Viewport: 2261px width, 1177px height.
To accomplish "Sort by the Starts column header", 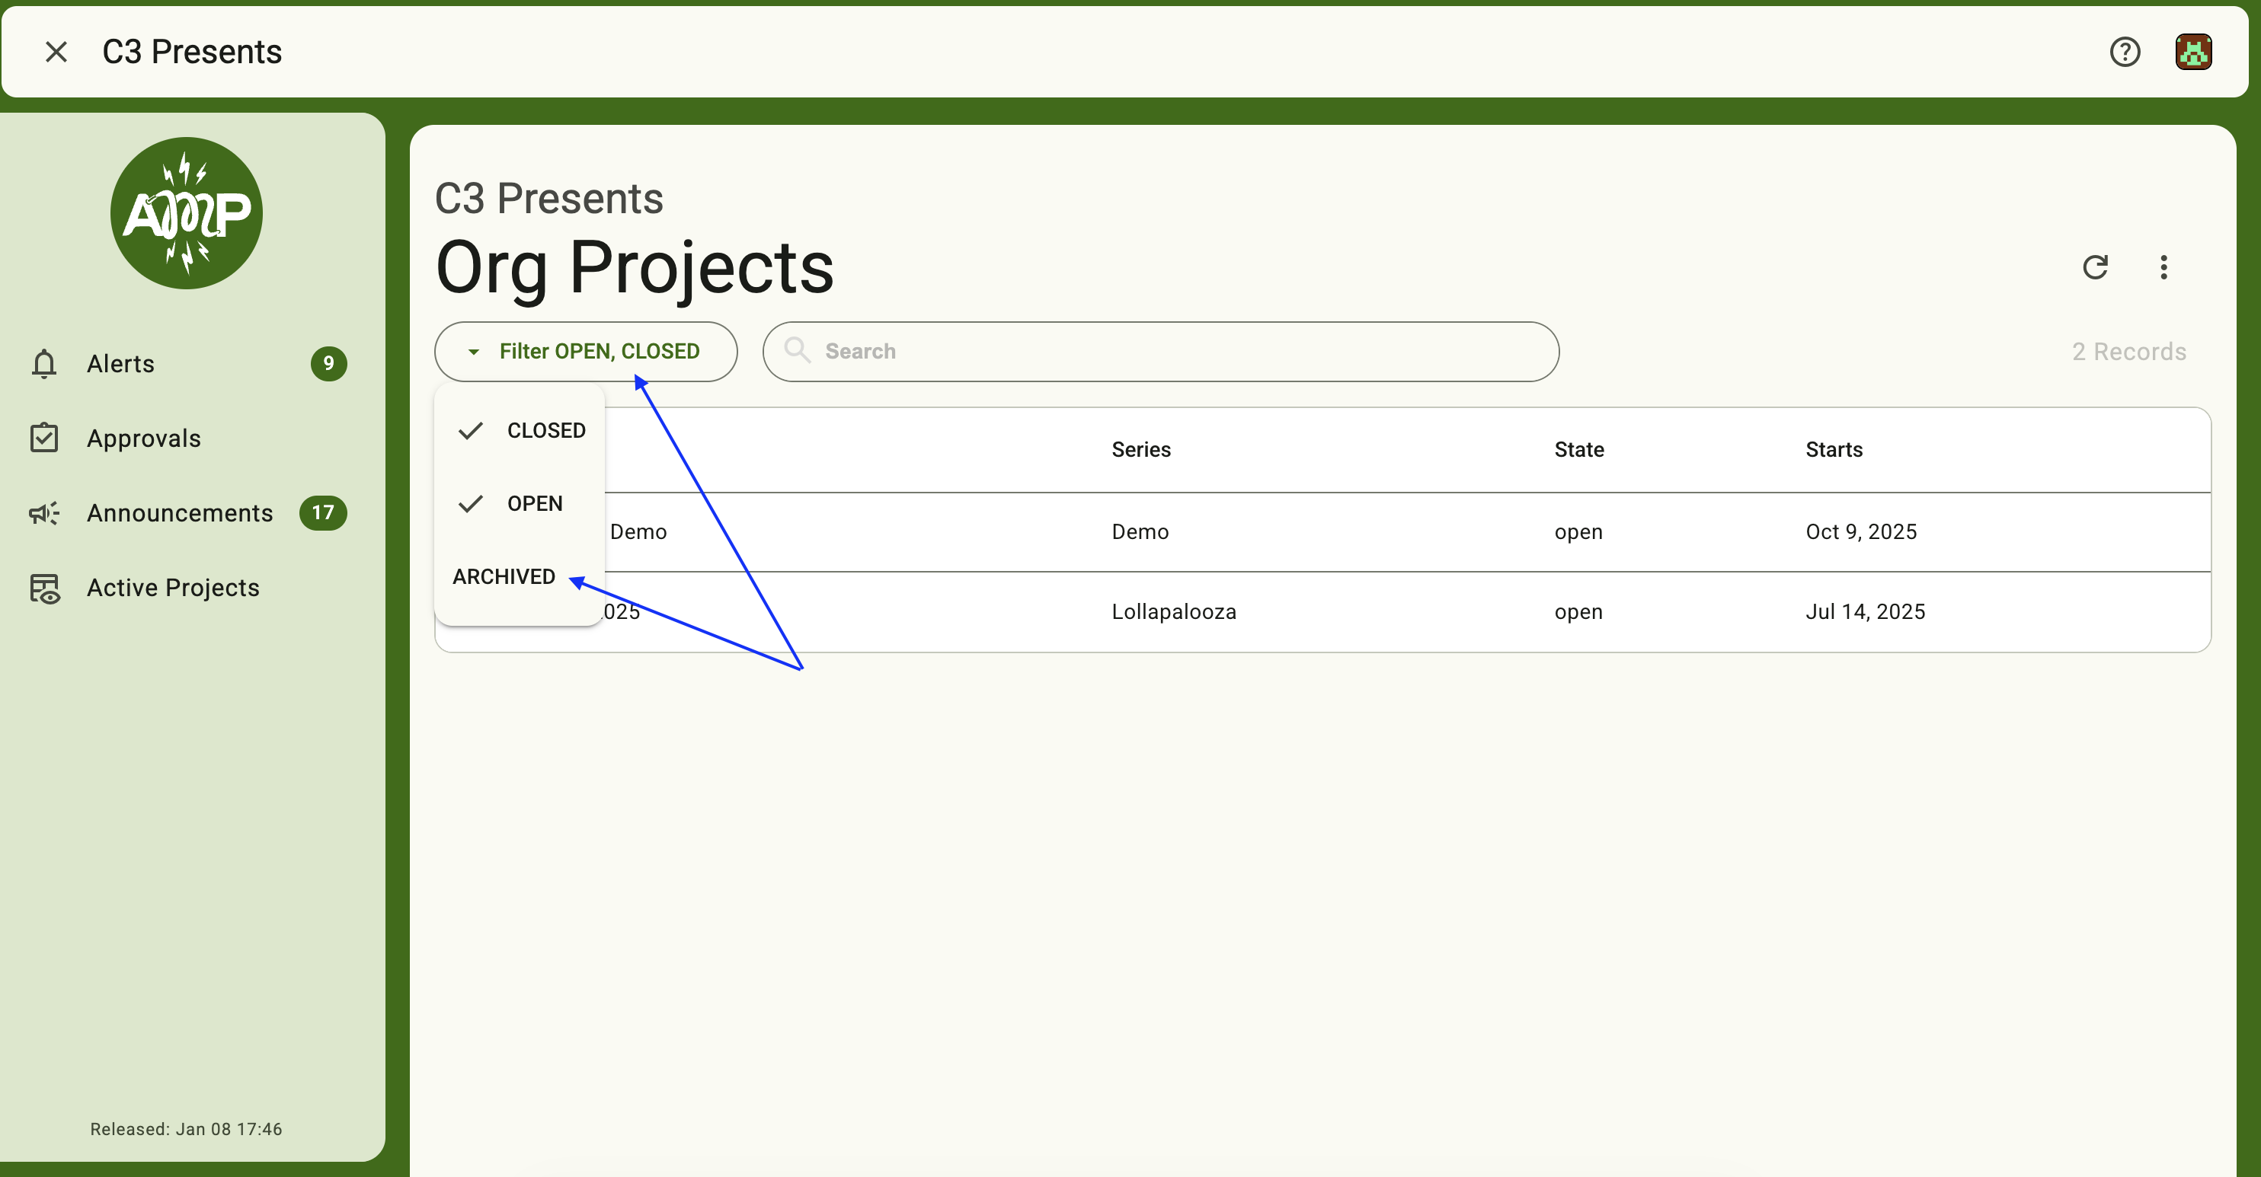I will pos(1833,449).
